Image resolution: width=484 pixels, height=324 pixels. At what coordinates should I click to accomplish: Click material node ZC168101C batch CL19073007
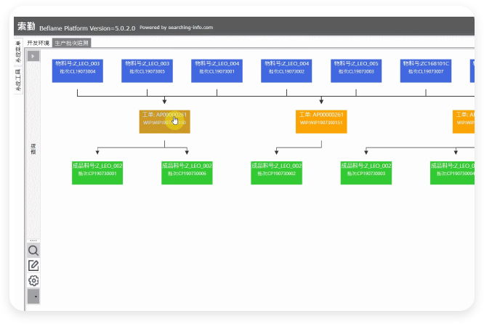tap(426, 70)
